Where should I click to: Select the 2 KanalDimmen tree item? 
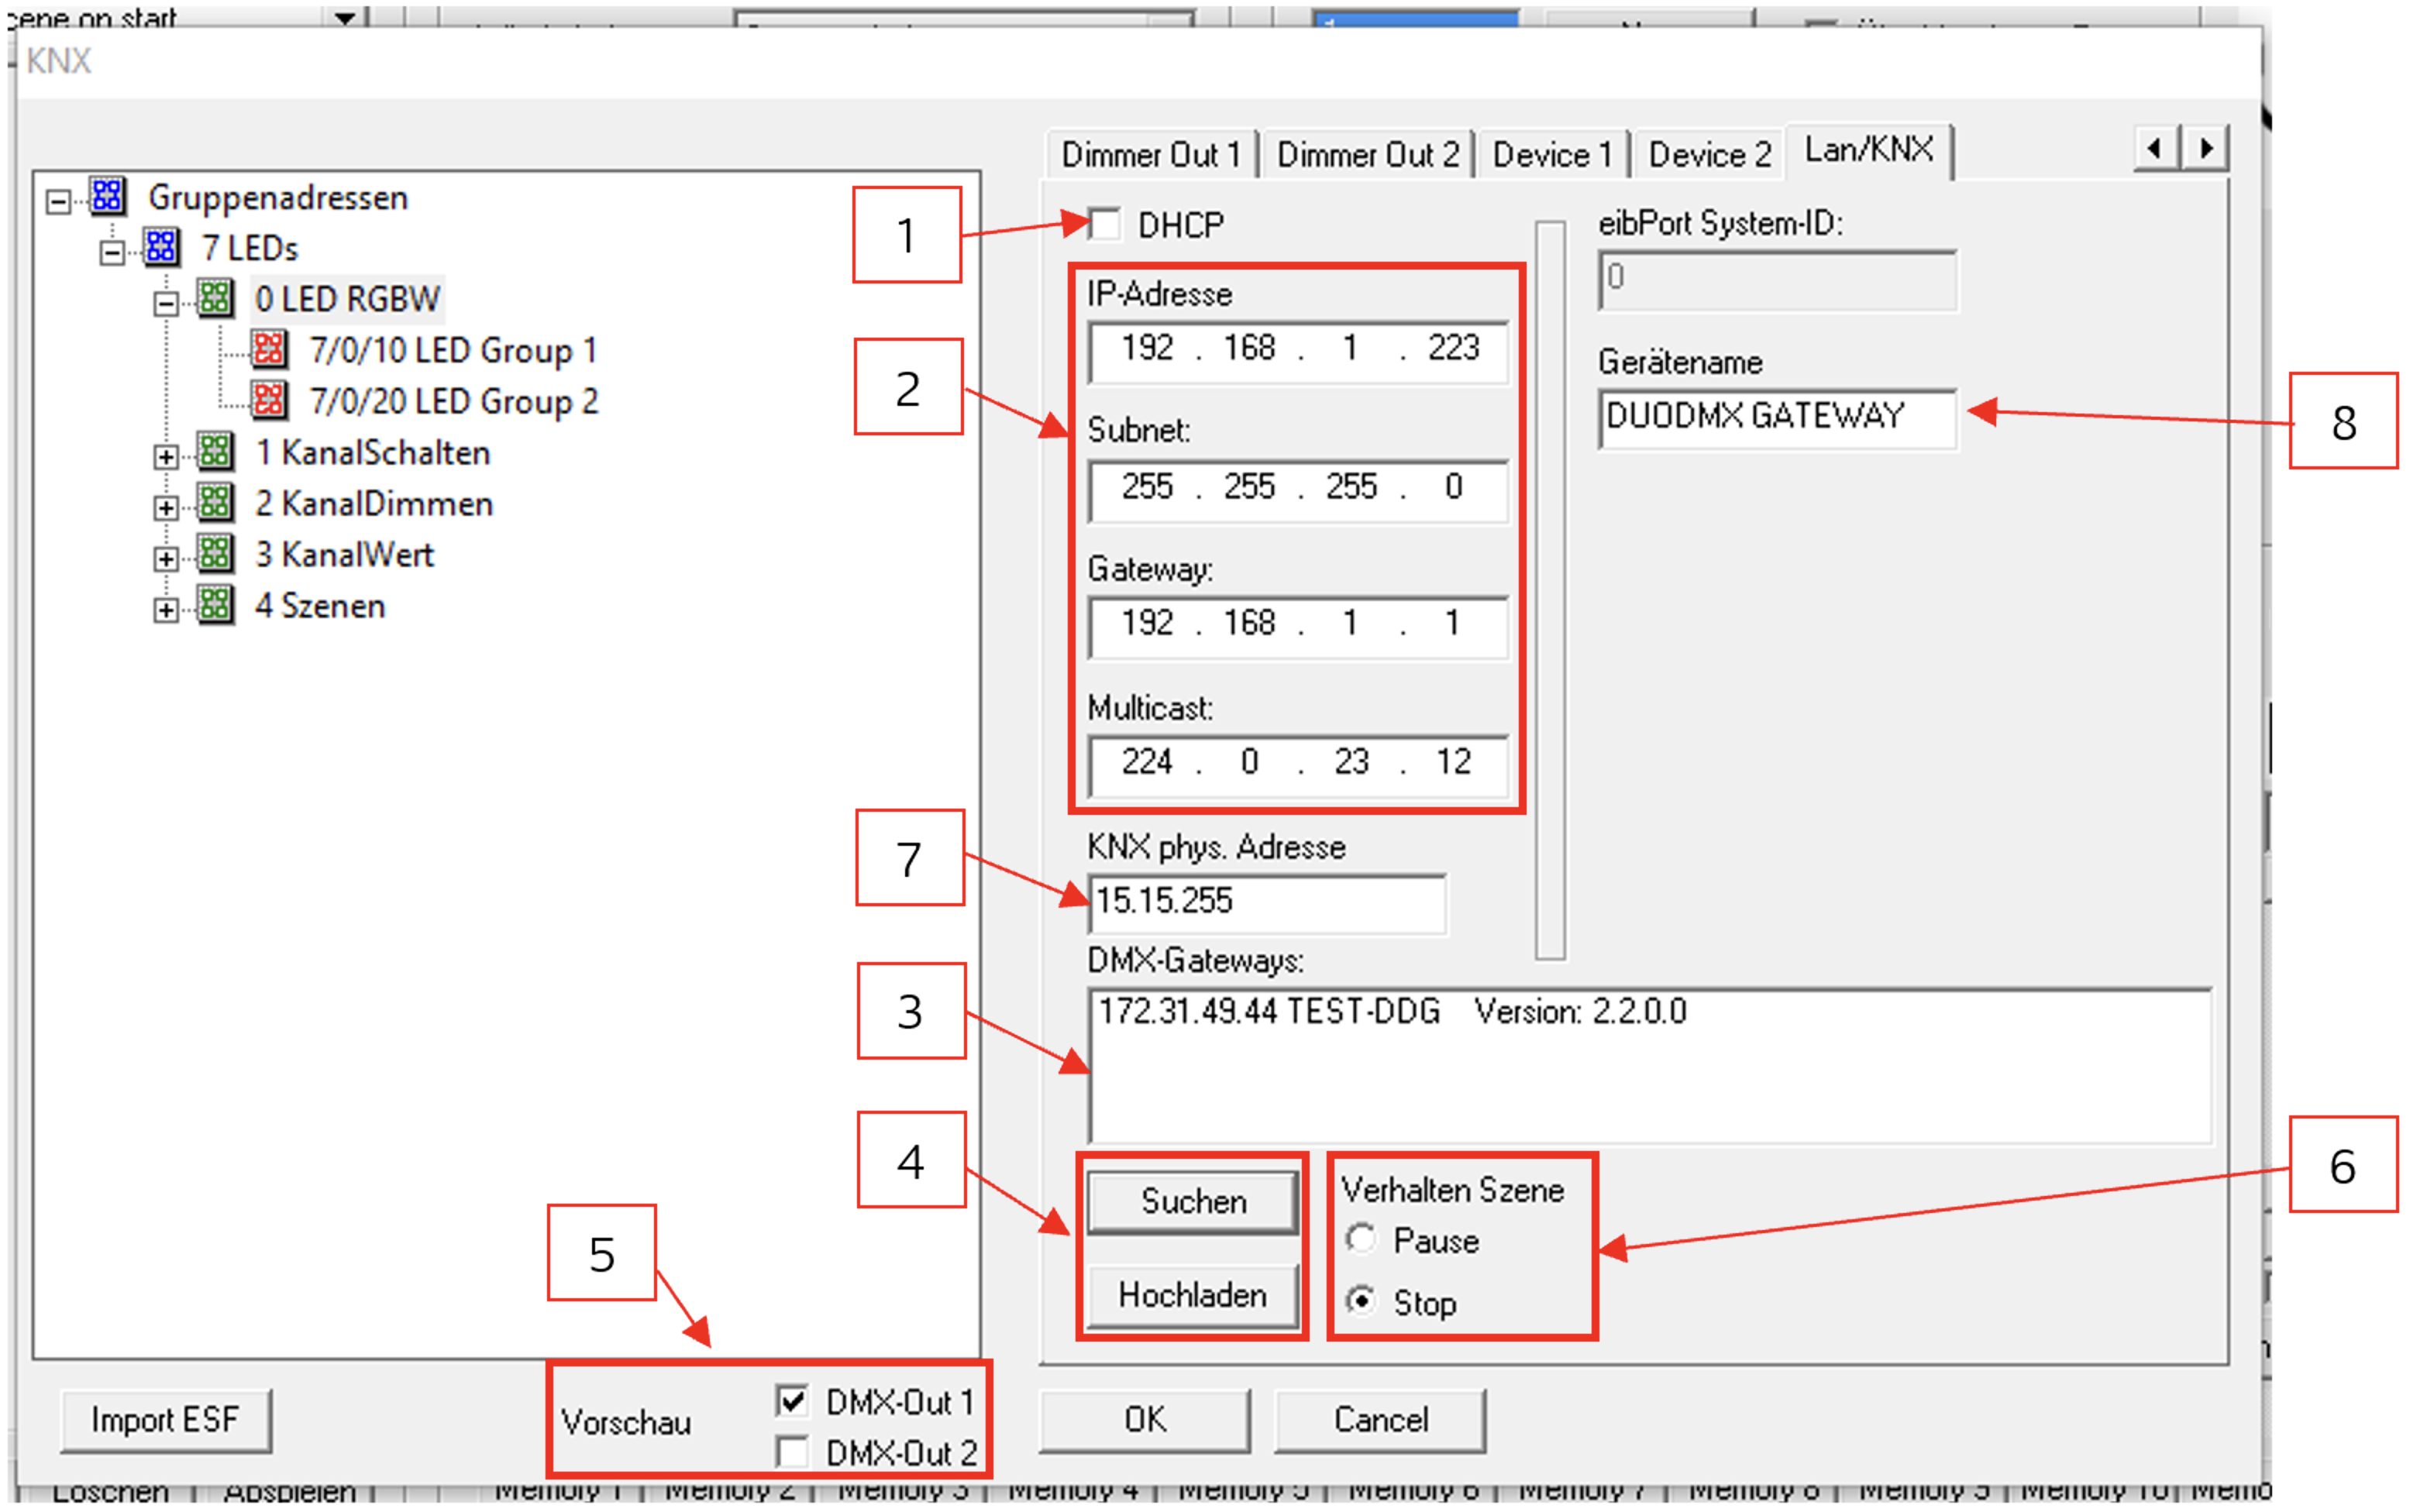pyautogui.click(x=374, y=503)
